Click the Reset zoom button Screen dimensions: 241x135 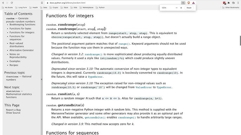click(189, 8)
